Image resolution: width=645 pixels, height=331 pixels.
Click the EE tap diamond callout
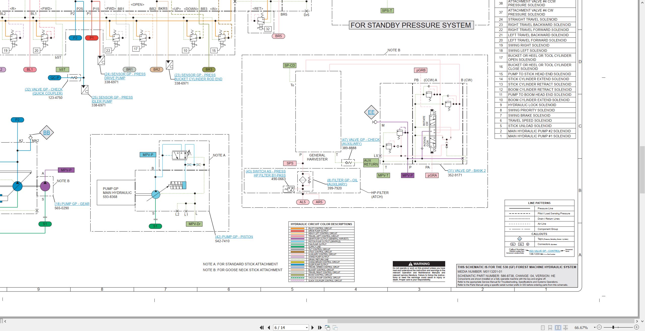click(371, 112)
